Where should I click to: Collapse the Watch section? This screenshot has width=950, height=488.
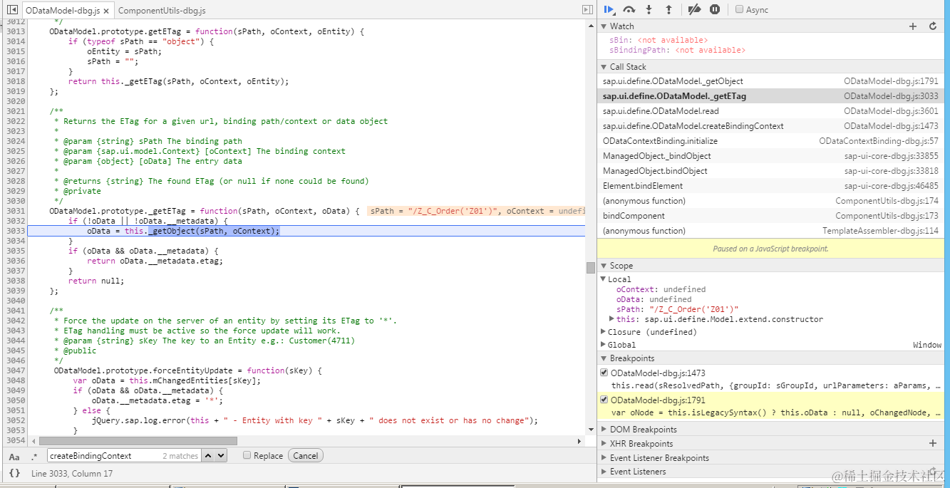click(603, 26)
